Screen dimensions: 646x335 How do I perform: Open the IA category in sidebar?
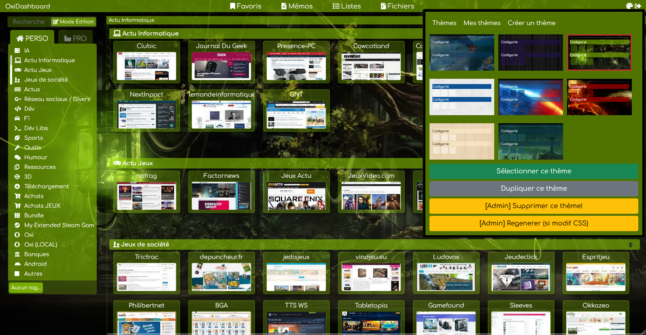[x=27, y=51]
